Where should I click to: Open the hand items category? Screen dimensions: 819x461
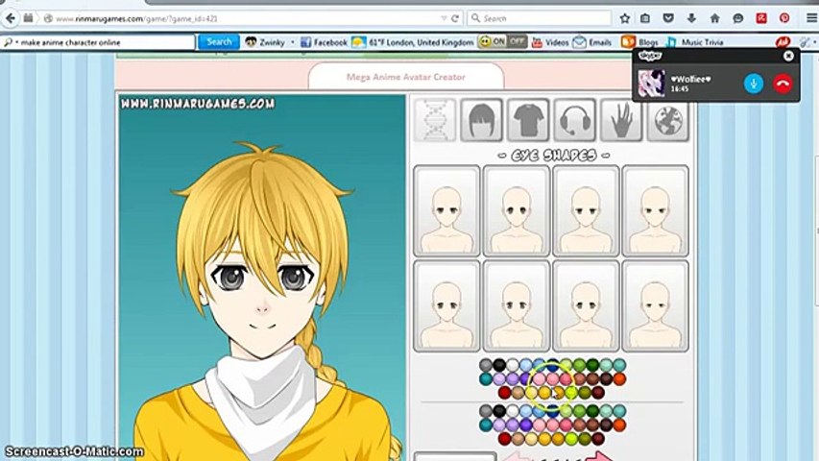click(621, 120)
